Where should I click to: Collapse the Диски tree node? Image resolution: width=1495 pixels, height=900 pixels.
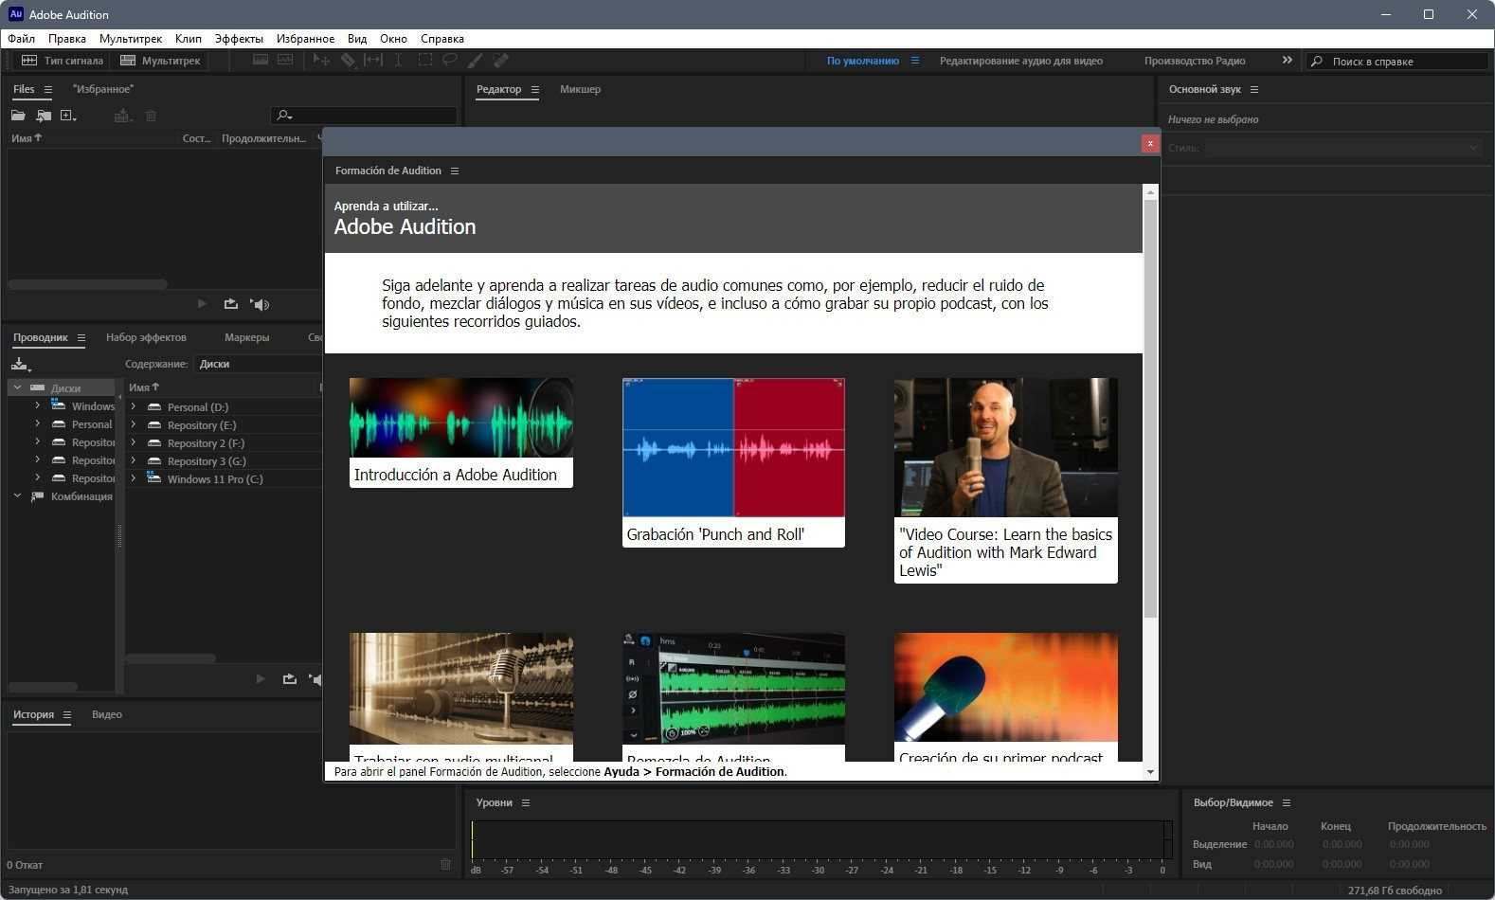coord(17,387)
